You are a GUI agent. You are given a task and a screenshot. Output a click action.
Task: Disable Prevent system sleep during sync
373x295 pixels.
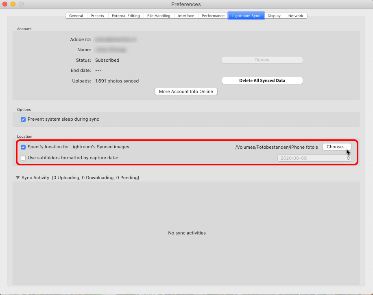23,119
